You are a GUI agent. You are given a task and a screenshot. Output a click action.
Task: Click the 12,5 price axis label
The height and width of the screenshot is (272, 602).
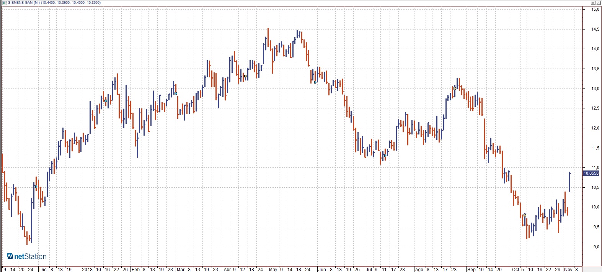pyautogui.click(x=595, y=108)
